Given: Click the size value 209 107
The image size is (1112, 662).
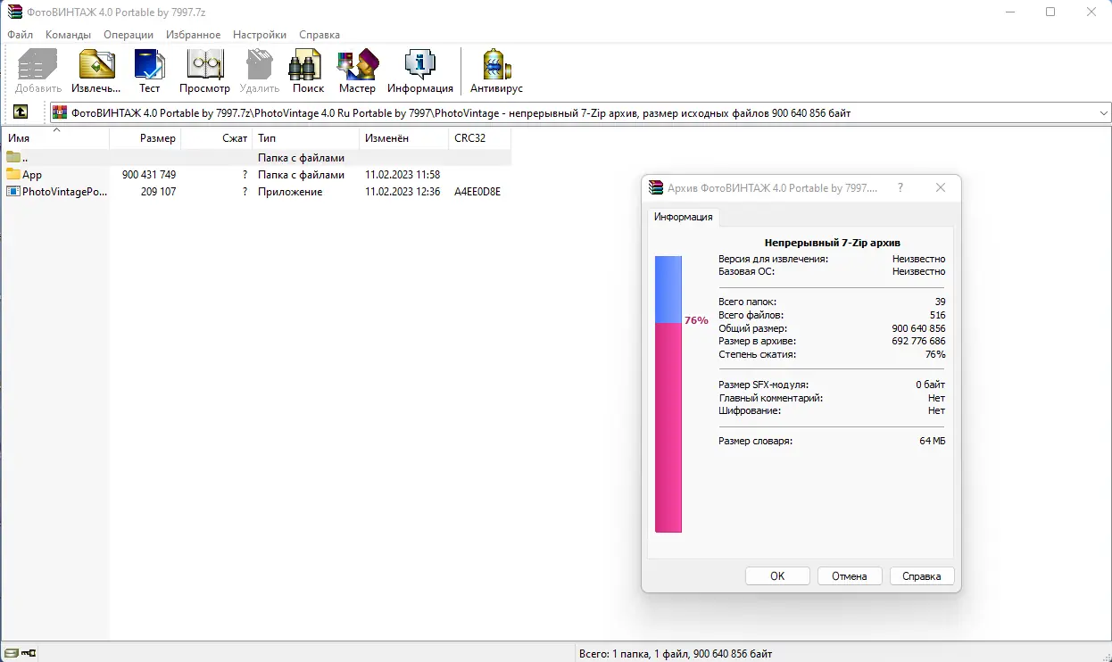Looking at the screenshot, I should point(158,192).
